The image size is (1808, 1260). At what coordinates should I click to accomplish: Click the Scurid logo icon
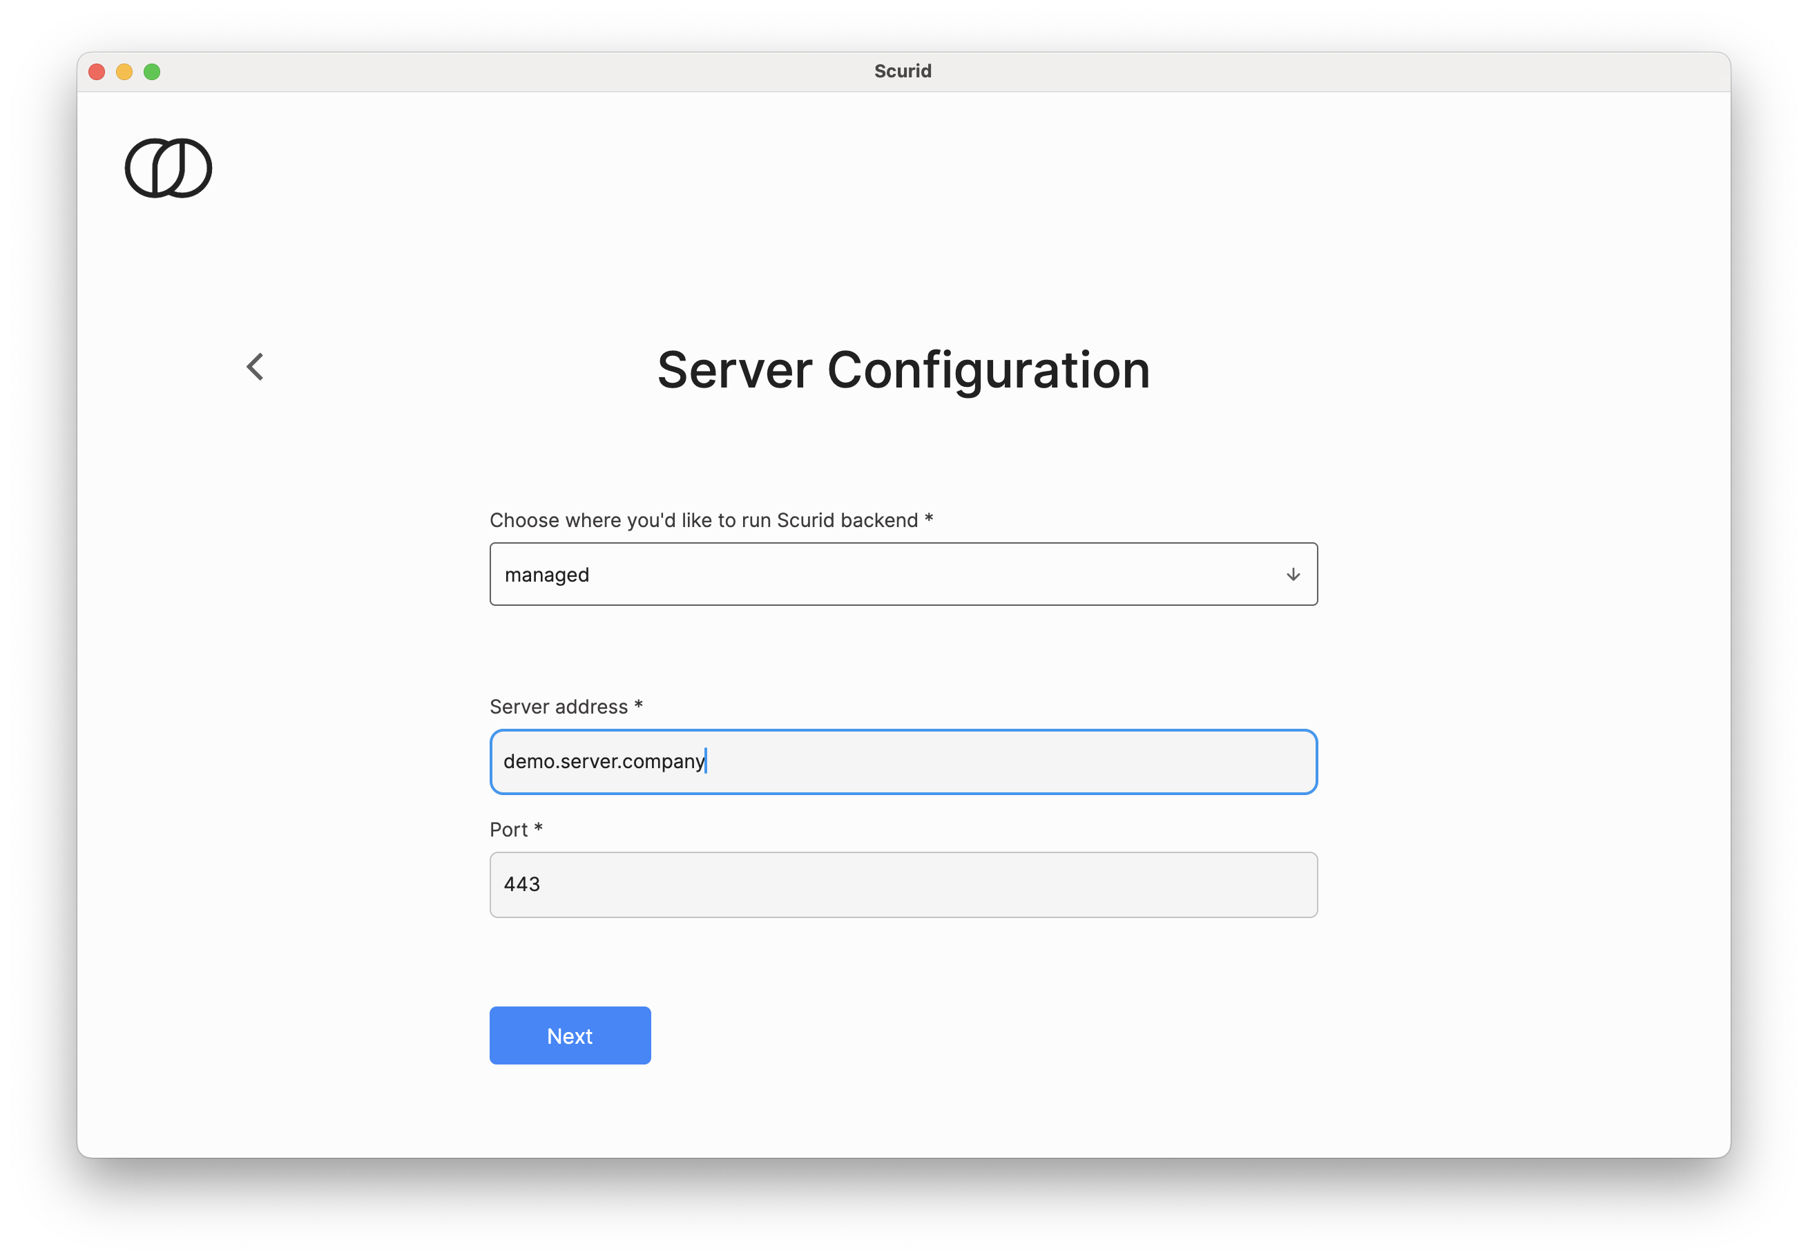pos(169,168)
